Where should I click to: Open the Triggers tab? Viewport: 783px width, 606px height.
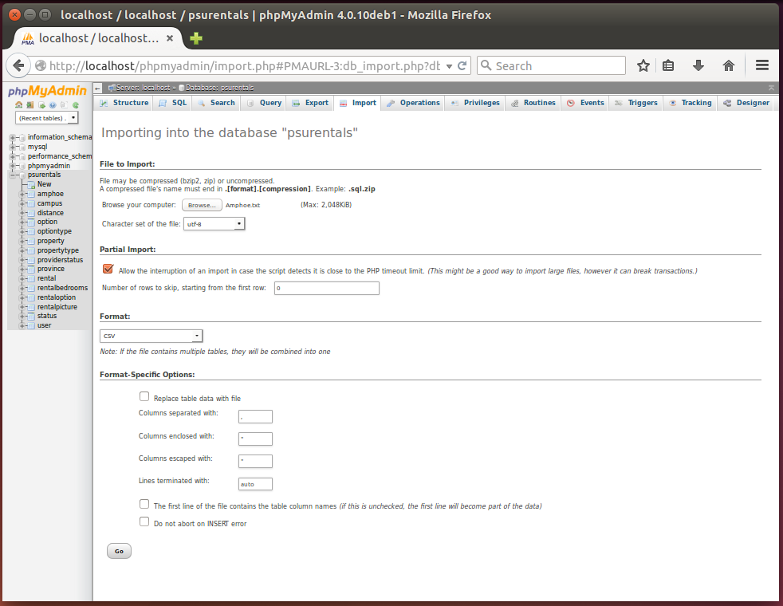pos(636,103)
